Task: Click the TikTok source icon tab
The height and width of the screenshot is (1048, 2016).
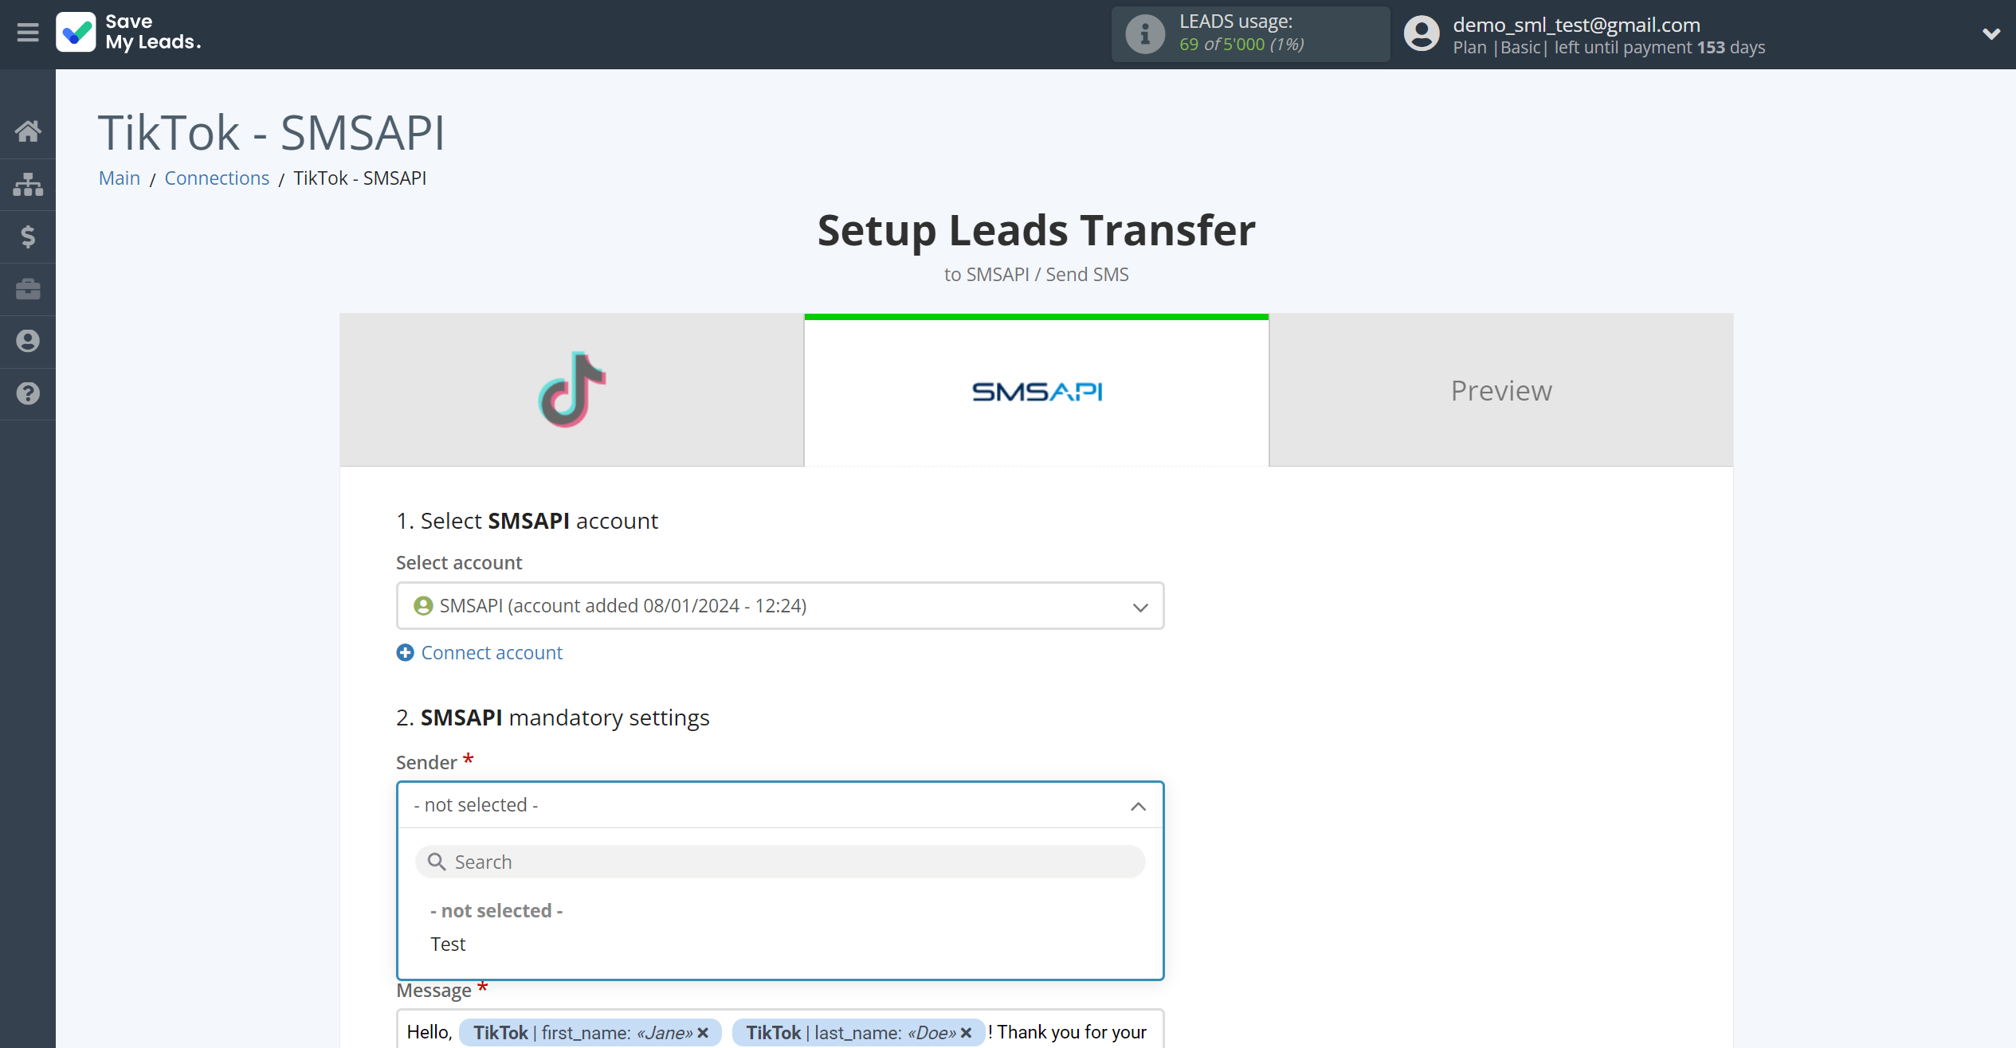Action: click(572, 391)
